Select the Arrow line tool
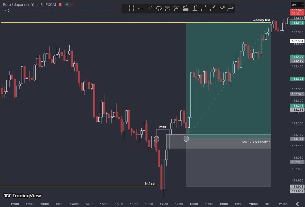 (x=212, y=8)
